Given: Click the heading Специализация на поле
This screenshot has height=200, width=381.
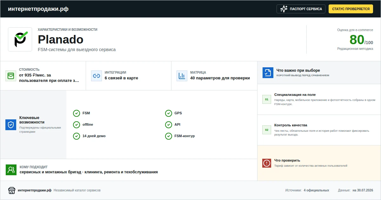Looking at the screenshot, I should pyautogui.click(x=295, y=95).
